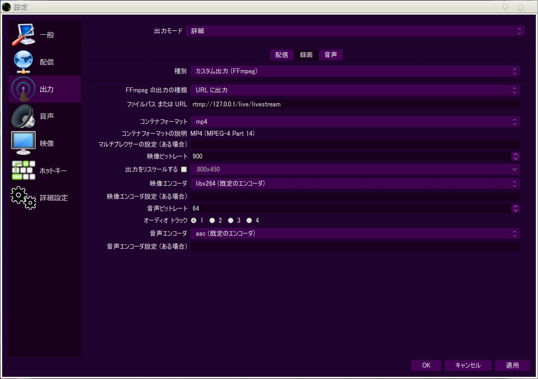This screenshot has height=379, width=538.
Task: Click the キャンセル button
Action: pos(468,365)
